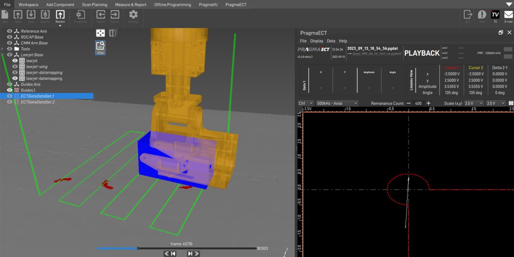Open the Settings gear
Screen dimensions: 514x257
tap(133, 15)
